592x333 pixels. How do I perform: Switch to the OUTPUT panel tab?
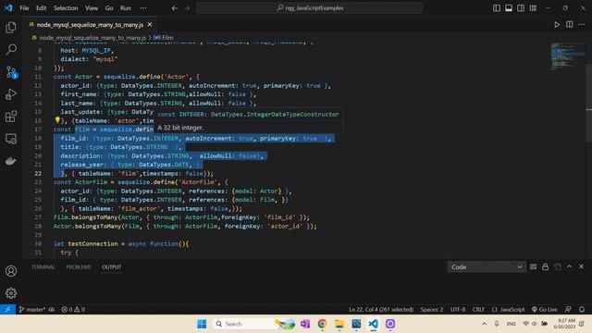111,267
